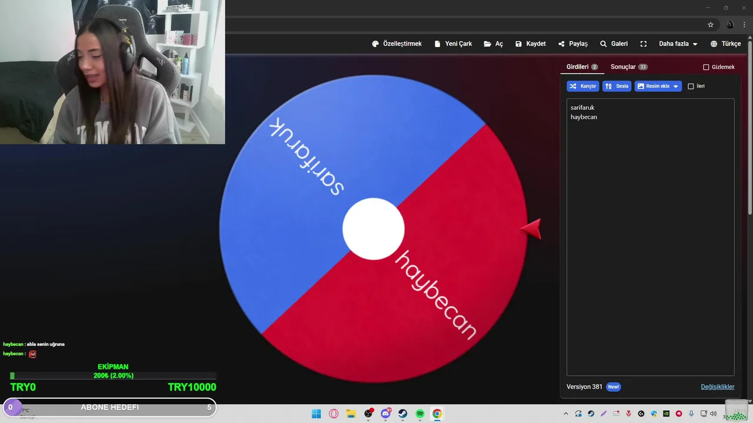Share the wheel via Paylaş
The image size is (753, 423).
coord(572,44)
